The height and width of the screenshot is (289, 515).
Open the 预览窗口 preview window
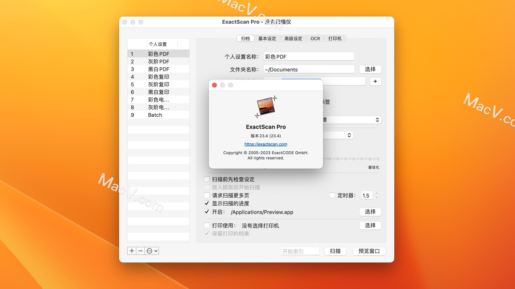tap(369, 251)
